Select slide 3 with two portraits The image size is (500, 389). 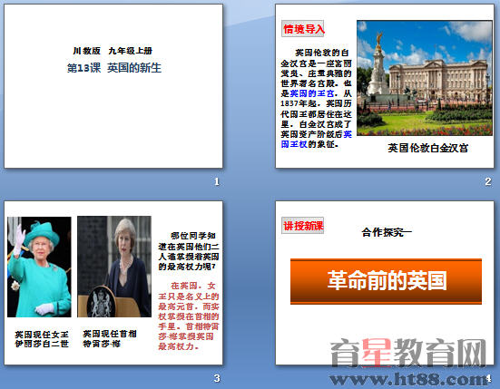click(113, 283)
